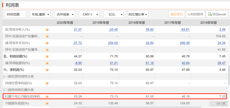Open chart icon for 加:营业外收入(%) row
The height and width of the screenshot is (108, 230).
(x=47, y=30)
